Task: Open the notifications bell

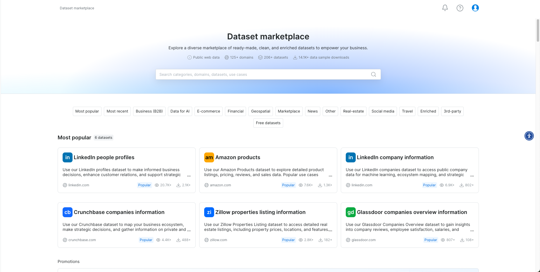Action: [x=445, y=8]
